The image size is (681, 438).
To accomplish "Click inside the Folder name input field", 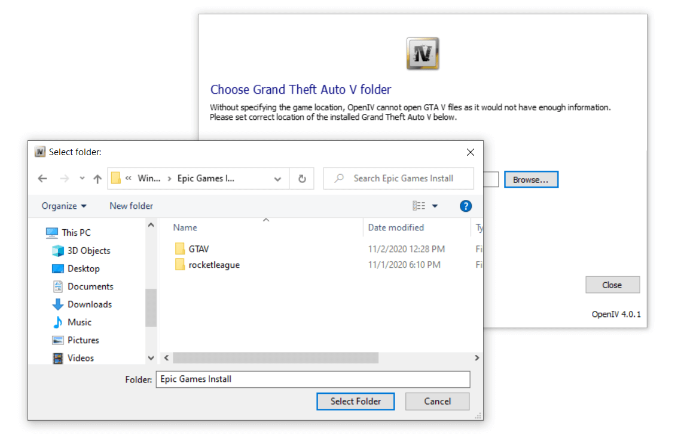I will pyautogui.click(x=311, y=380).
